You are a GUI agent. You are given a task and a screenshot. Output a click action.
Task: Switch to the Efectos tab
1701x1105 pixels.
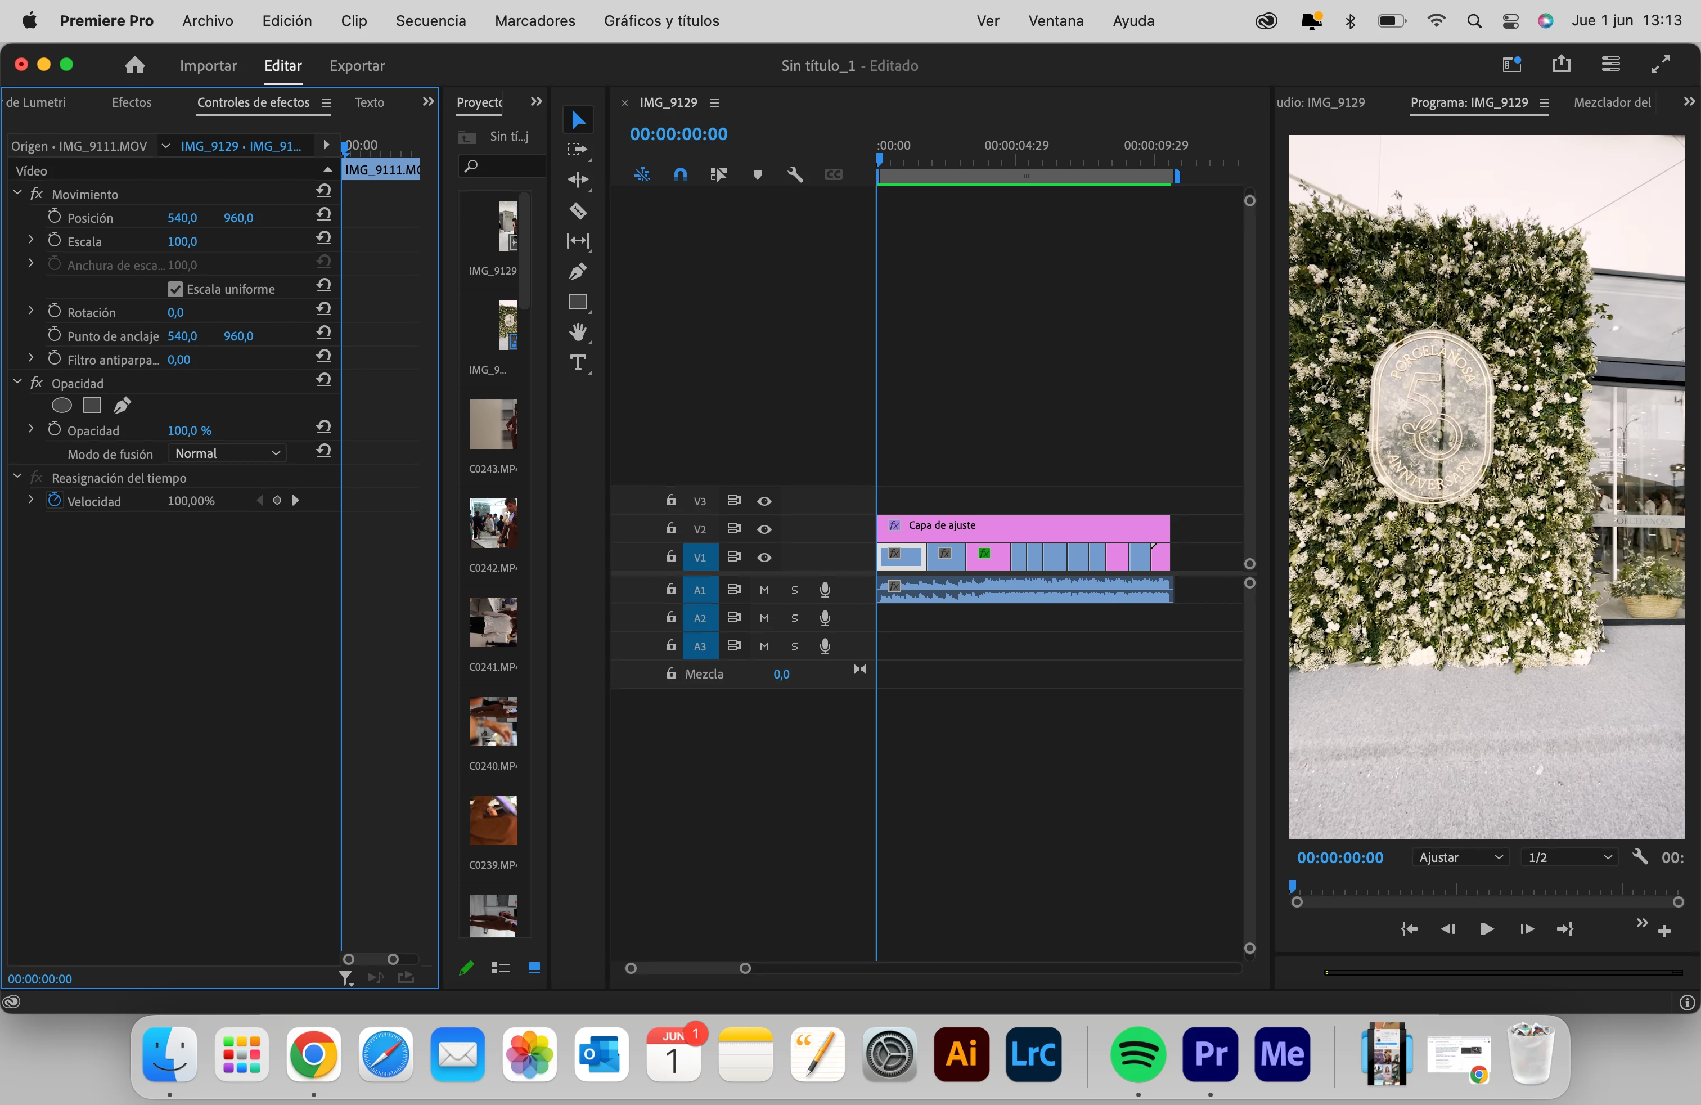(x=132, y=102)
